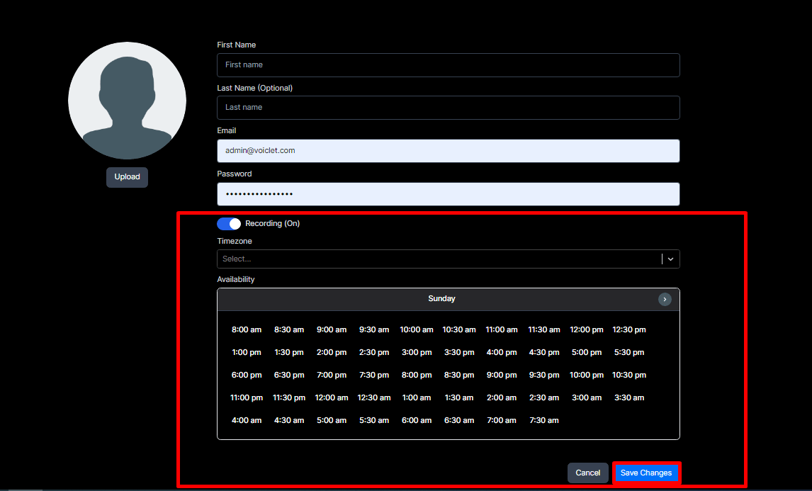This screenshot has height=491, width=812.
Task: Select the 11:30 am slot
Action: [x=543, y=330]
